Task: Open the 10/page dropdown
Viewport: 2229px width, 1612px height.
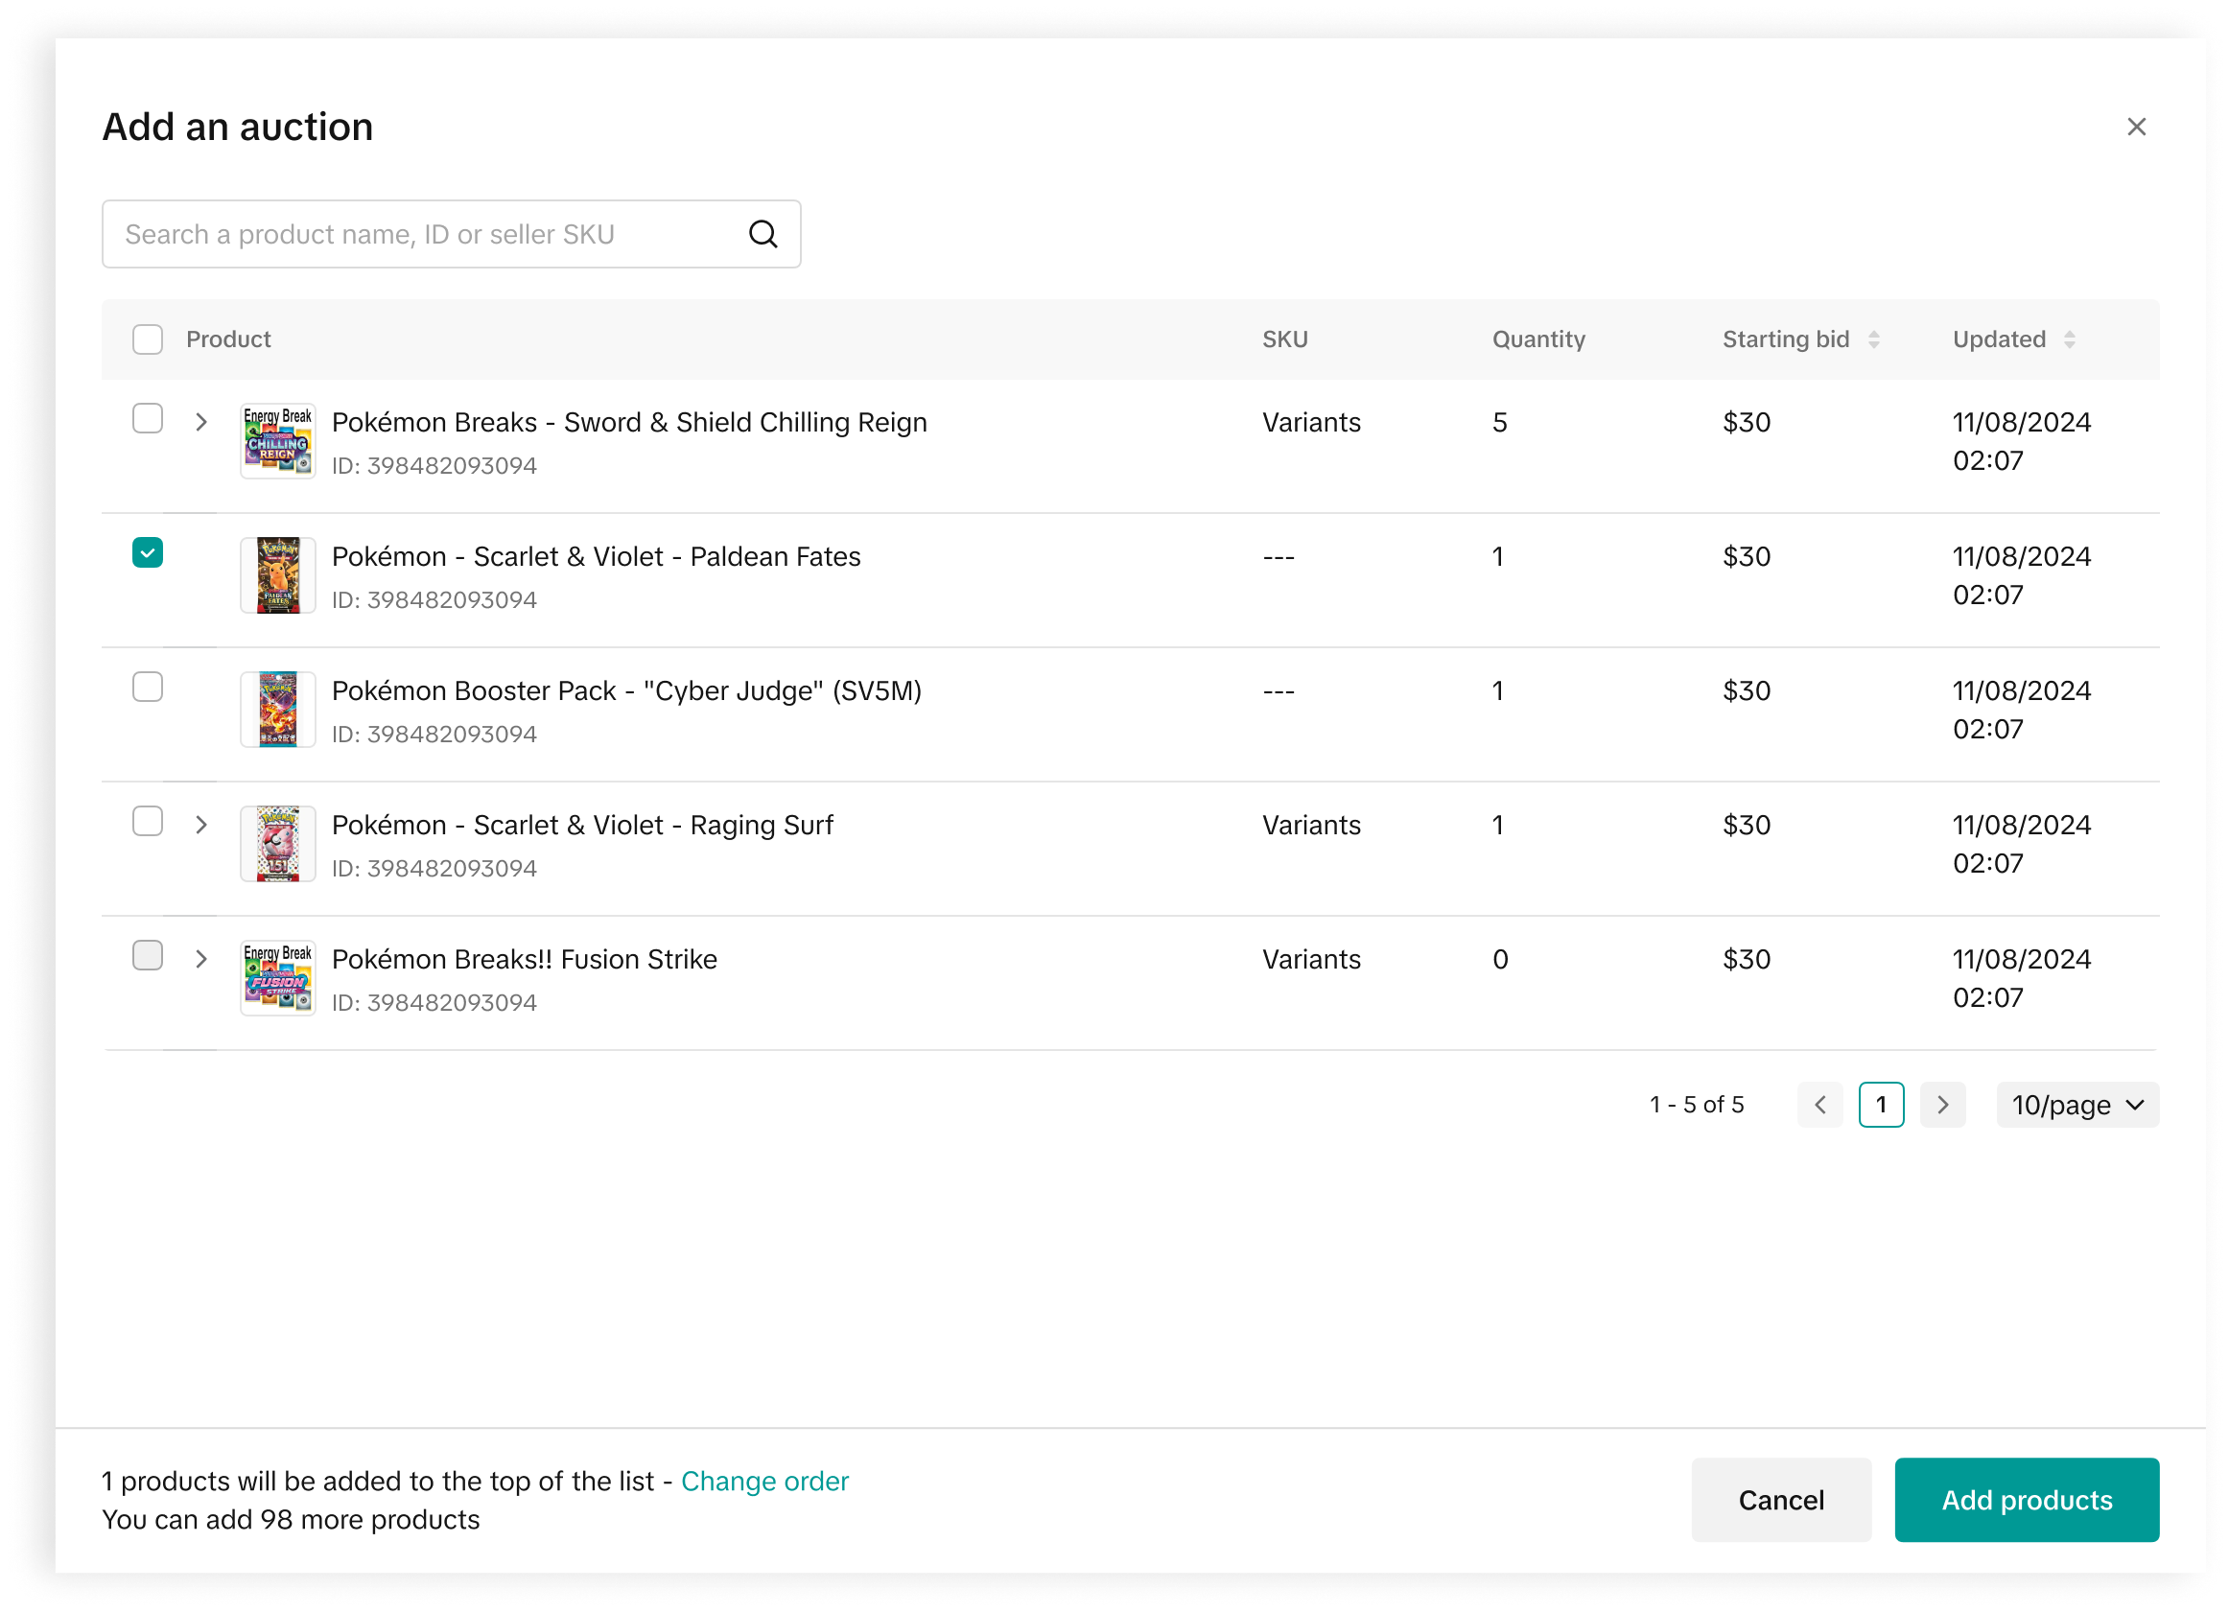Action: tap(2076, 1105)
